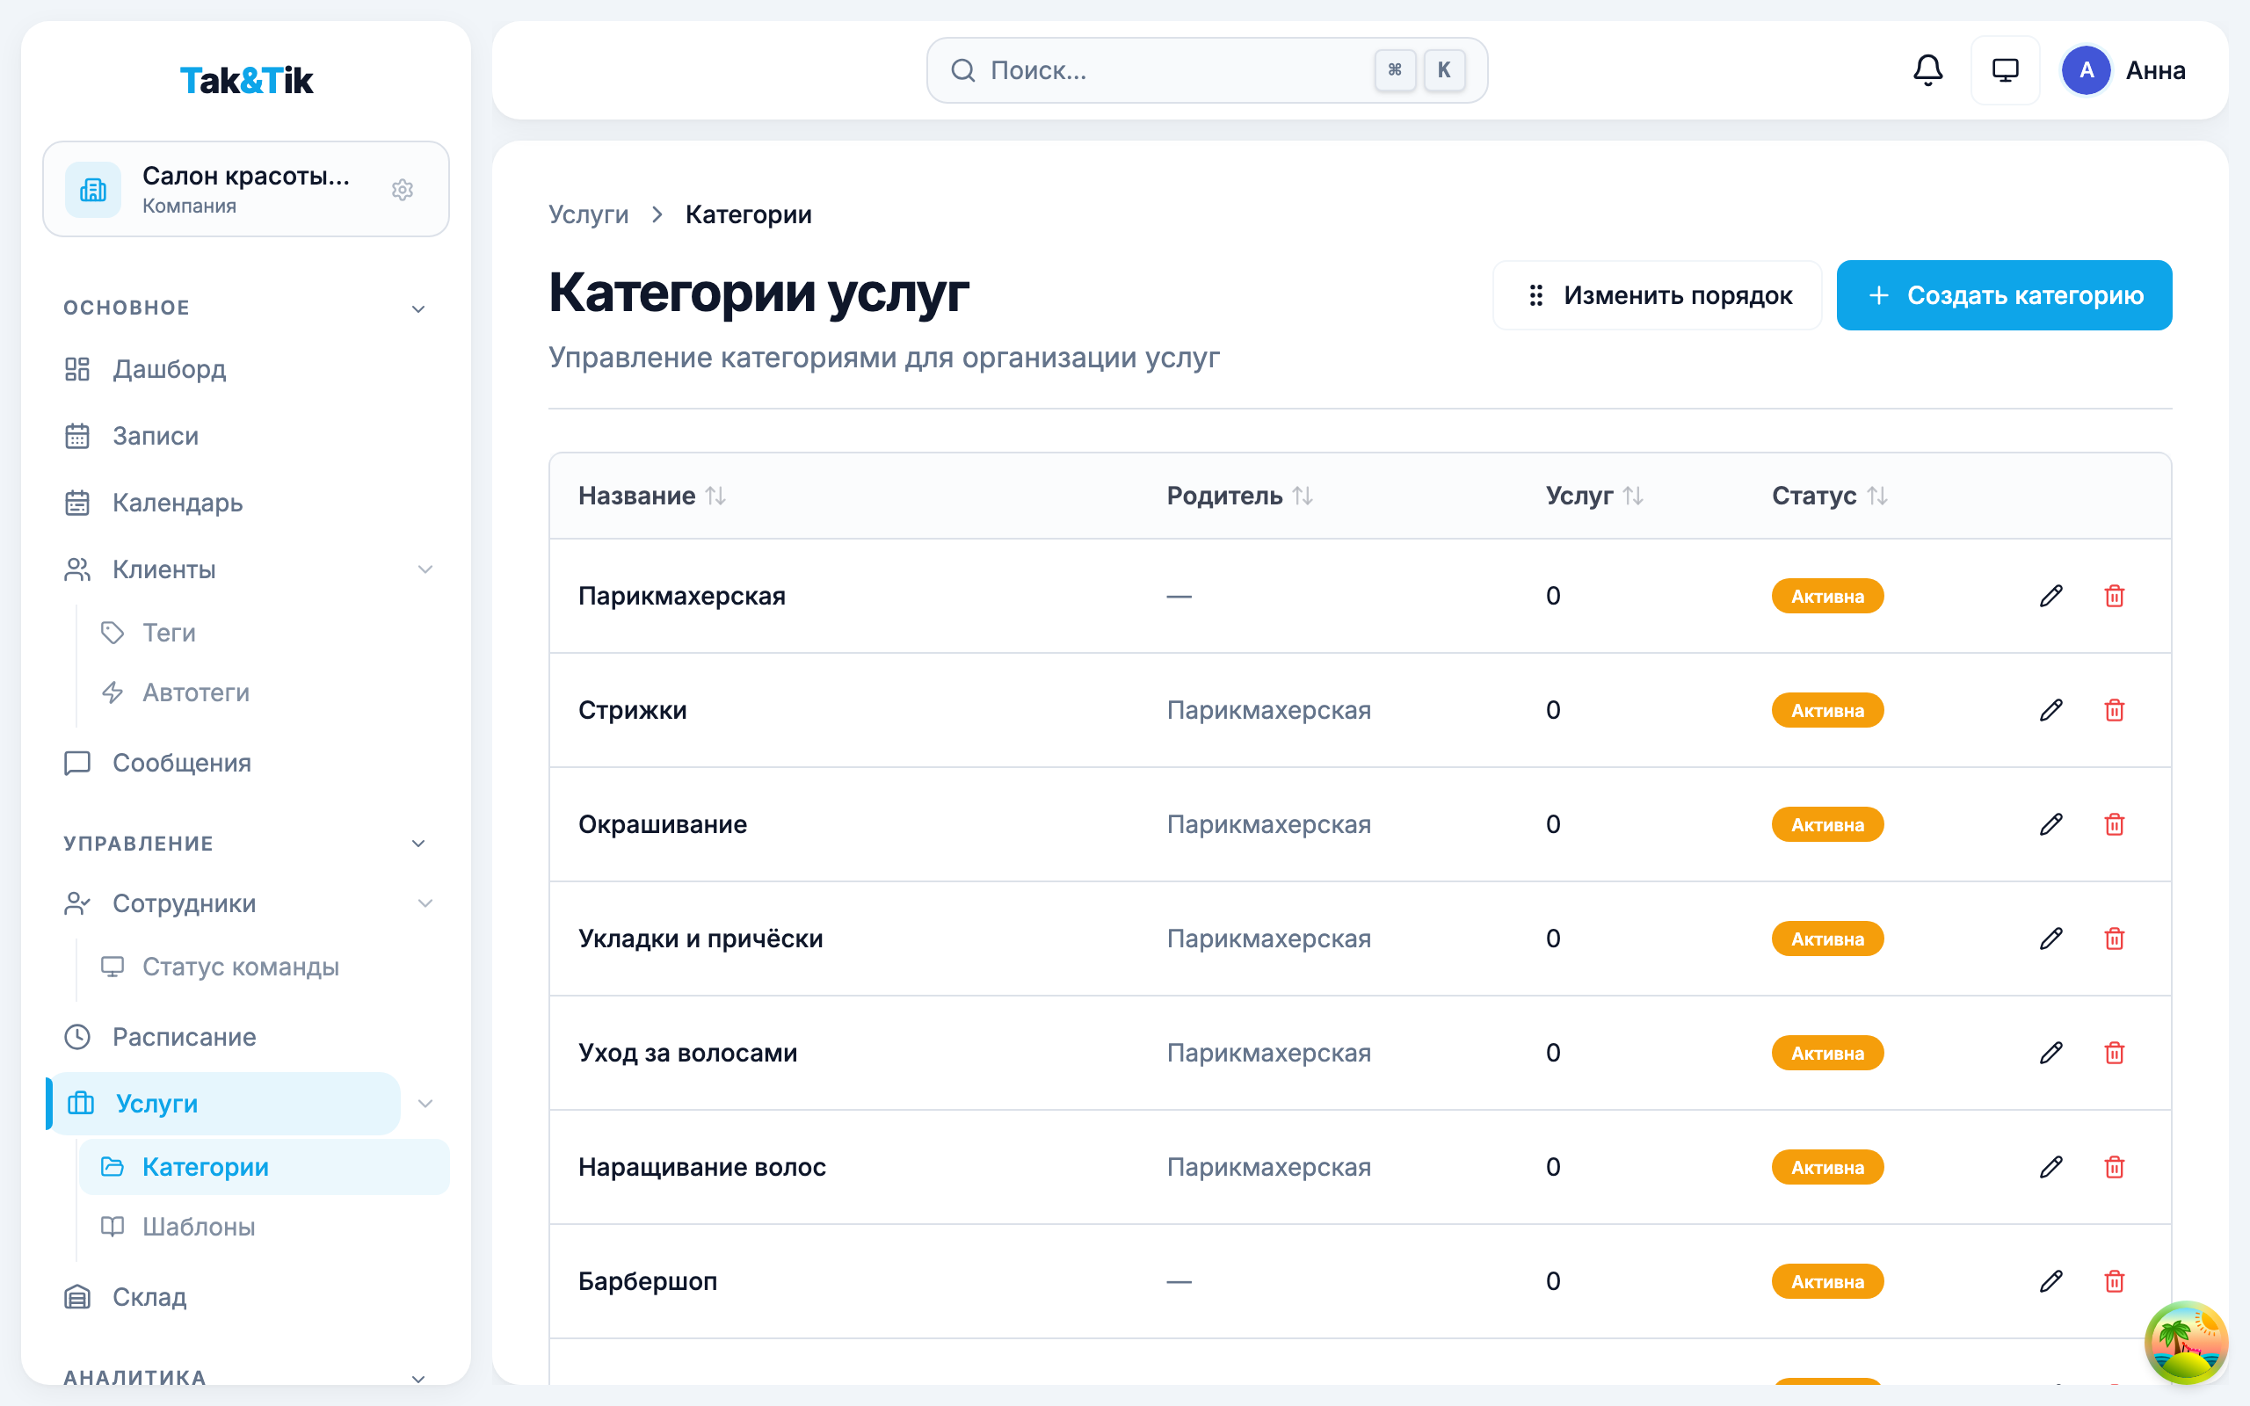Open Автотеги via the lightning icon
The width and height of the screenshot is (2250, 1406).
pos(112,692)
